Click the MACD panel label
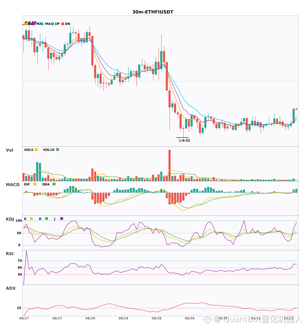This screenshot has width=305, height=328. coord(12,185)
